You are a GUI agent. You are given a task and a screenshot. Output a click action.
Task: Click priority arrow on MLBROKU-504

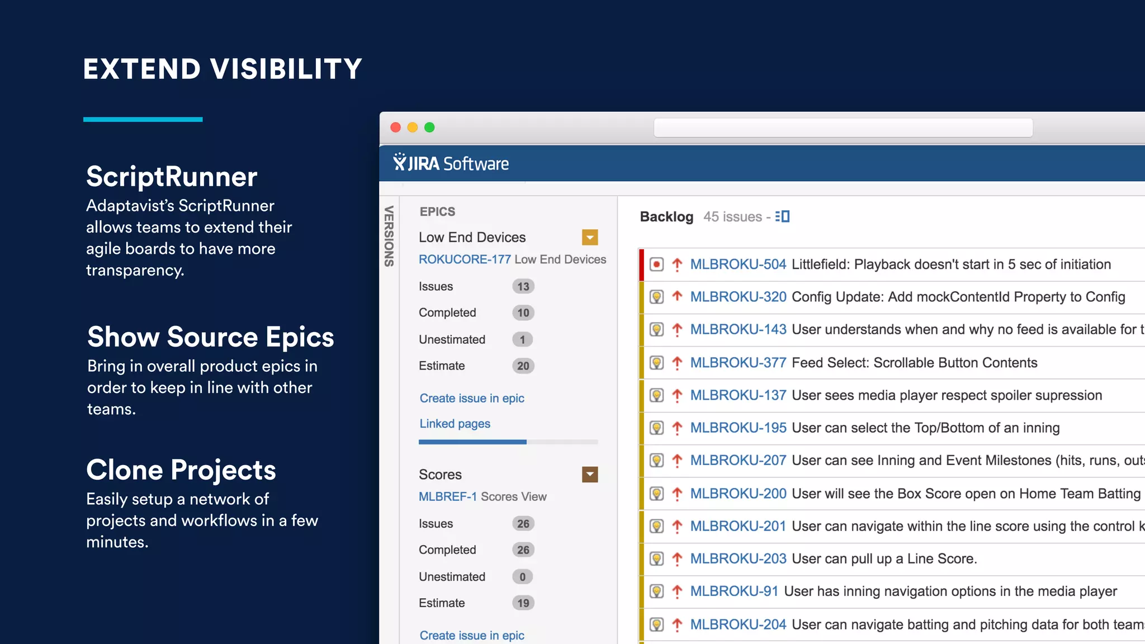click(x=677, y=264)
